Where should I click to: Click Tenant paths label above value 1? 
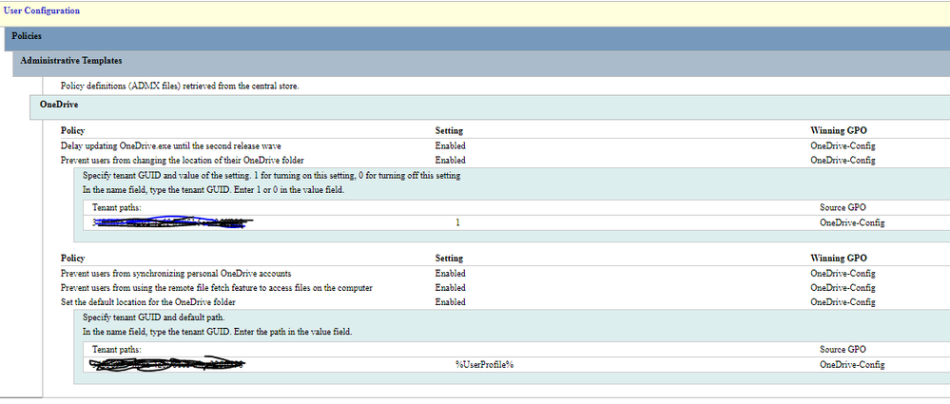(116, 207)
